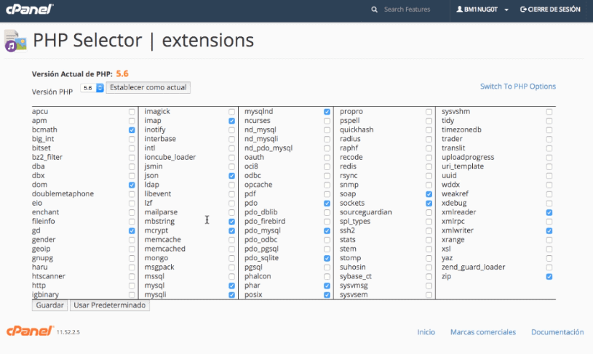This screenshot has height=354, width=593.
Task: Click the user profile icon beside BM1NUG0T
Action: [x=460, y=9]
